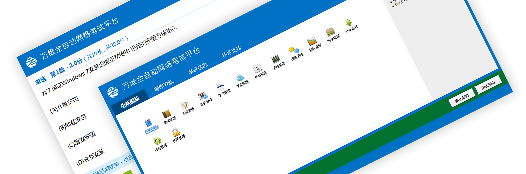The width and height of the screenshot is (526, 174).
Task: Open the 日志管理 log icon
Action: point(158,141)
